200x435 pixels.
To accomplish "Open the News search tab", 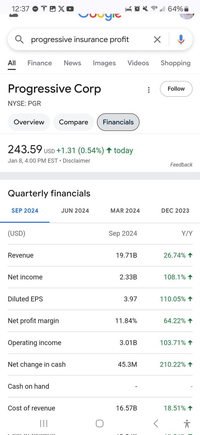I will tap(73, 63).
